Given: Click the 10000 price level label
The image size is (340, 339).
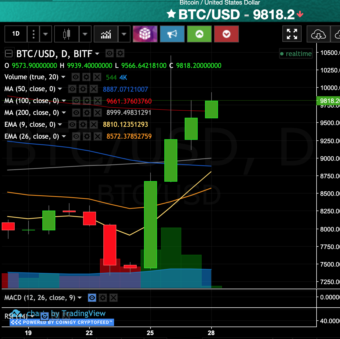Looking at the screenshot, I should click(330, 88).
